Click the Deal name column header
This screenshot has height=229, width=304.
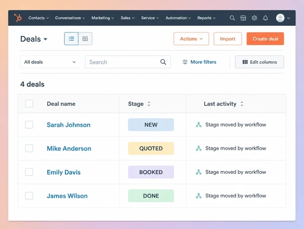(61, 104)
